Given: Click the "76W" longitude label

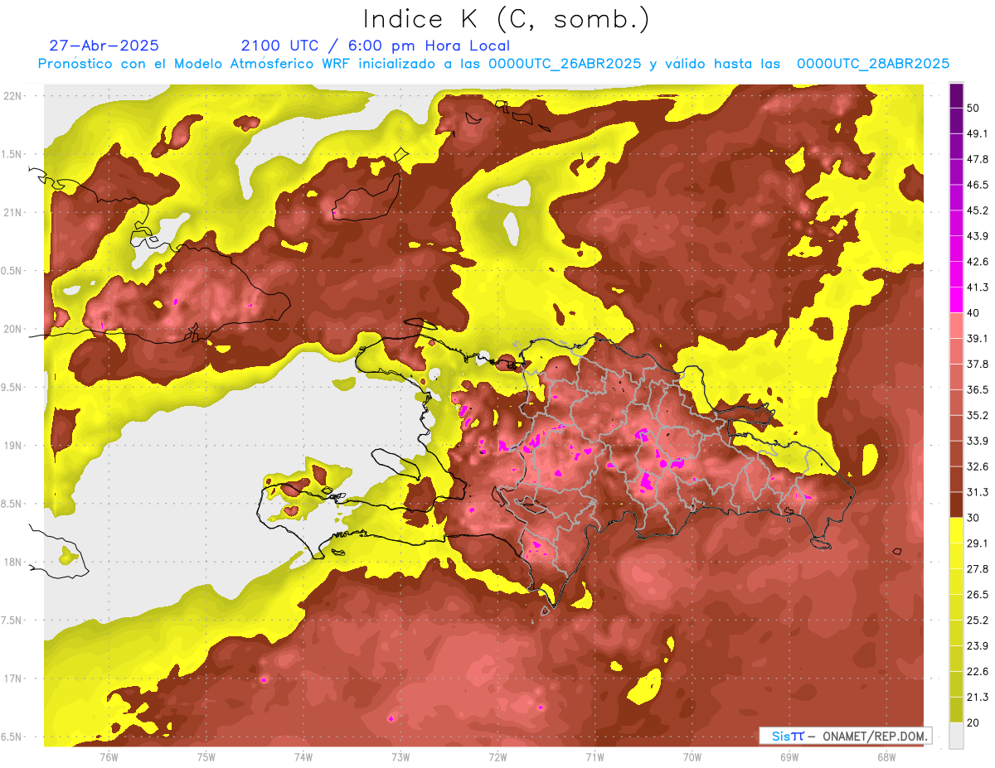Looking at the screenshot, I should pos(109,757).
